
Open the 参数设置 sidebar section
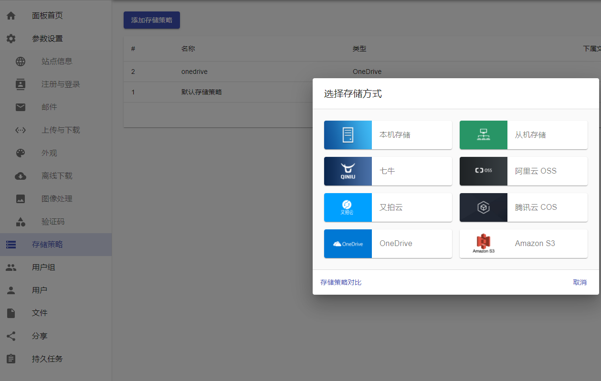coord(56,39)
